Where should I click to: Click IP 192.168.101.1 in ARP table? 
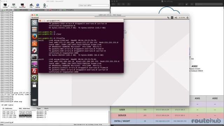pyautogui.click(x=8, y=112)
